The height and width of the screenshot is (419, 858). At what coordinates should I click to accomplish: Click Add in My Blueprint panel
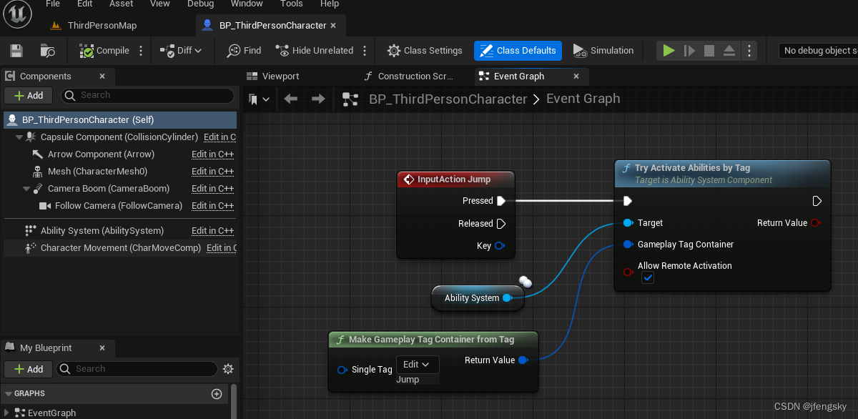point(28,369)
